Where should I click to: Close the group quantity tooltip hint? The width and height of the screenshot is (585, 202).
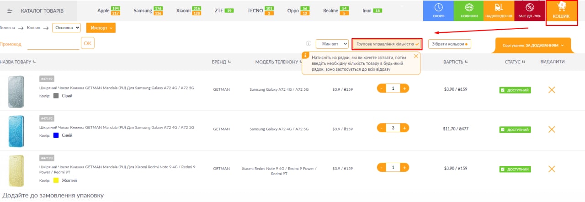point(415,56)
